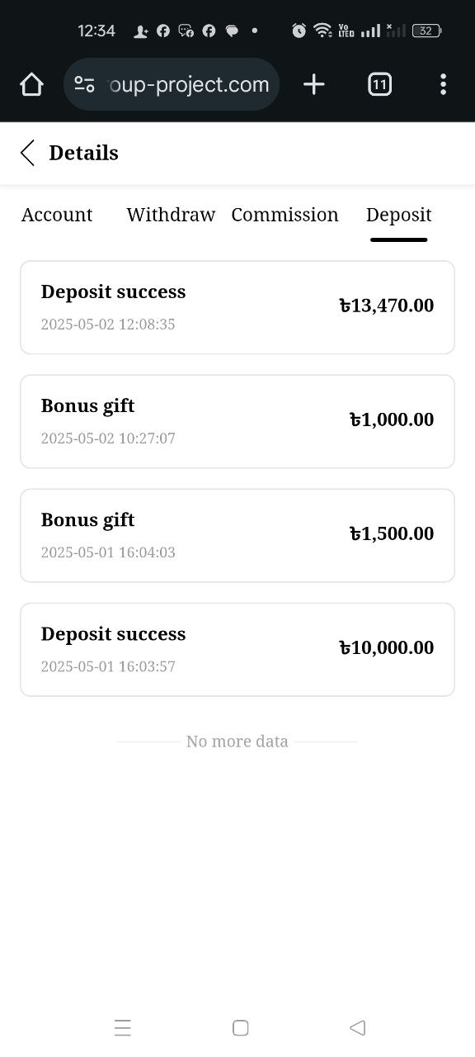Image resolution: width=475 pixels, height=1057 pixels.
Task: Tap the Android home square button
Action: click(240, 1027)
